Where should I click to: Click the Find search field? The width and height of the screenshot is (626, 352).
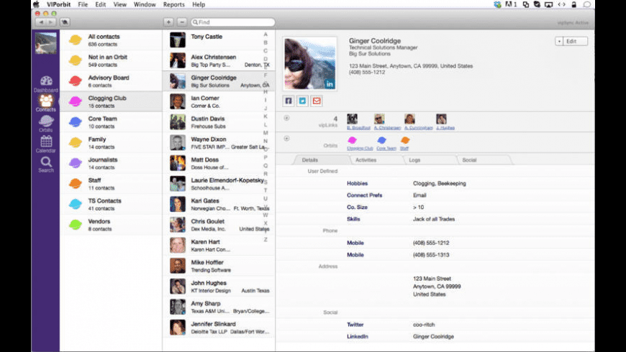pyautogui.click(x=233, y=22)
